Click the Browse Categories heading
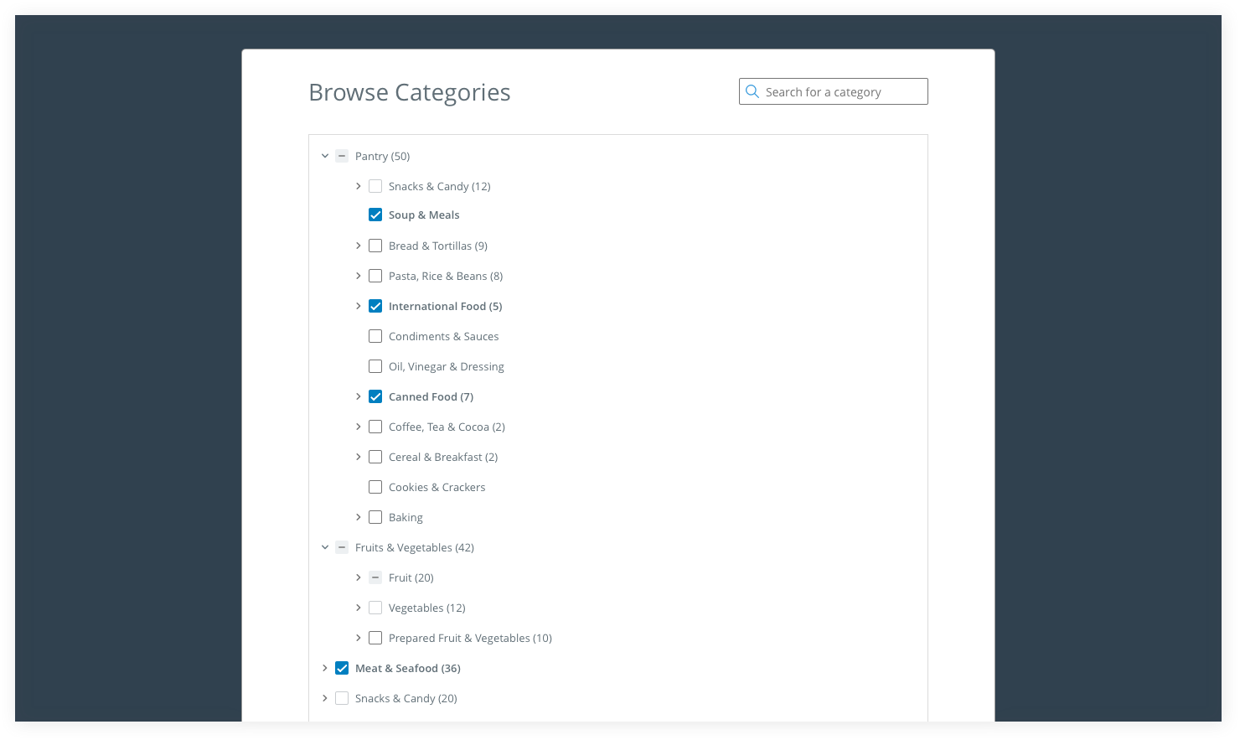Screen dimensions: 1240x740 click(x=410, y=92)
